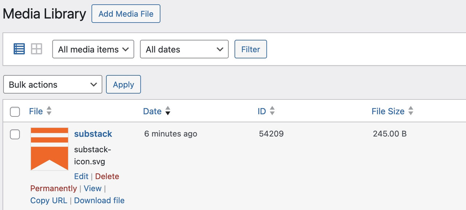The width and height of the screenshot is (466, 210).
Task: Toggle the select-all checkbox in header
Action: click(x=15, y=112)
